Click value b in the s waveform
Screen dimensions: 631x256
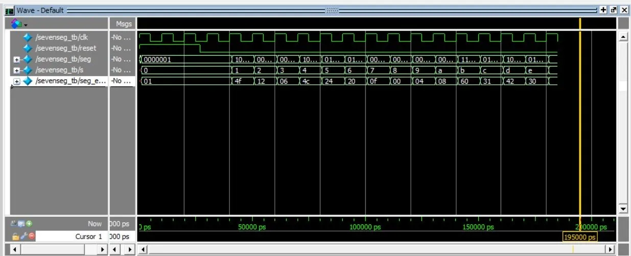(462, 71)
